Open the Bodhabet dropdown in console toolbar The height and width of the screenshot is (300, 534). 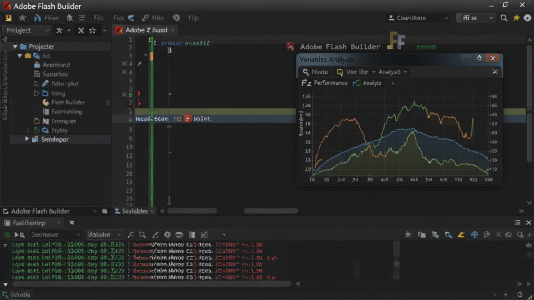click(54, 235)
